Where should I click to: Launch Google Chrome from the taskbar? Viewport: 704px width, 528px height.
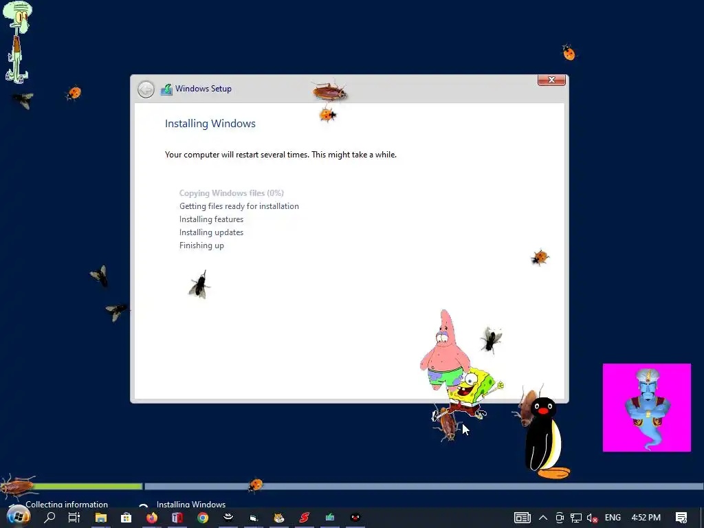[203, 518]
